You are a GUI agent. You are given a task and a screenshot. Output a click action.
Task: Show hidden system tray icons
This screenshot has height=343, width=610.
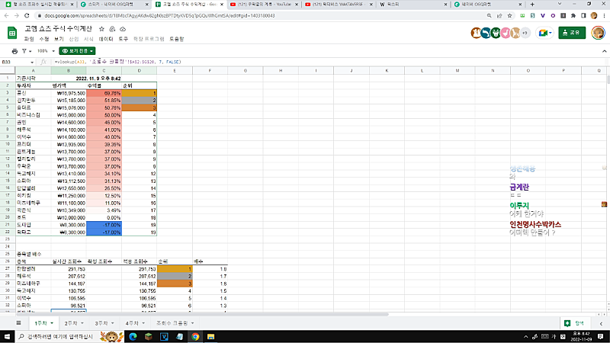pyautogui.click(x=525, y=336)
